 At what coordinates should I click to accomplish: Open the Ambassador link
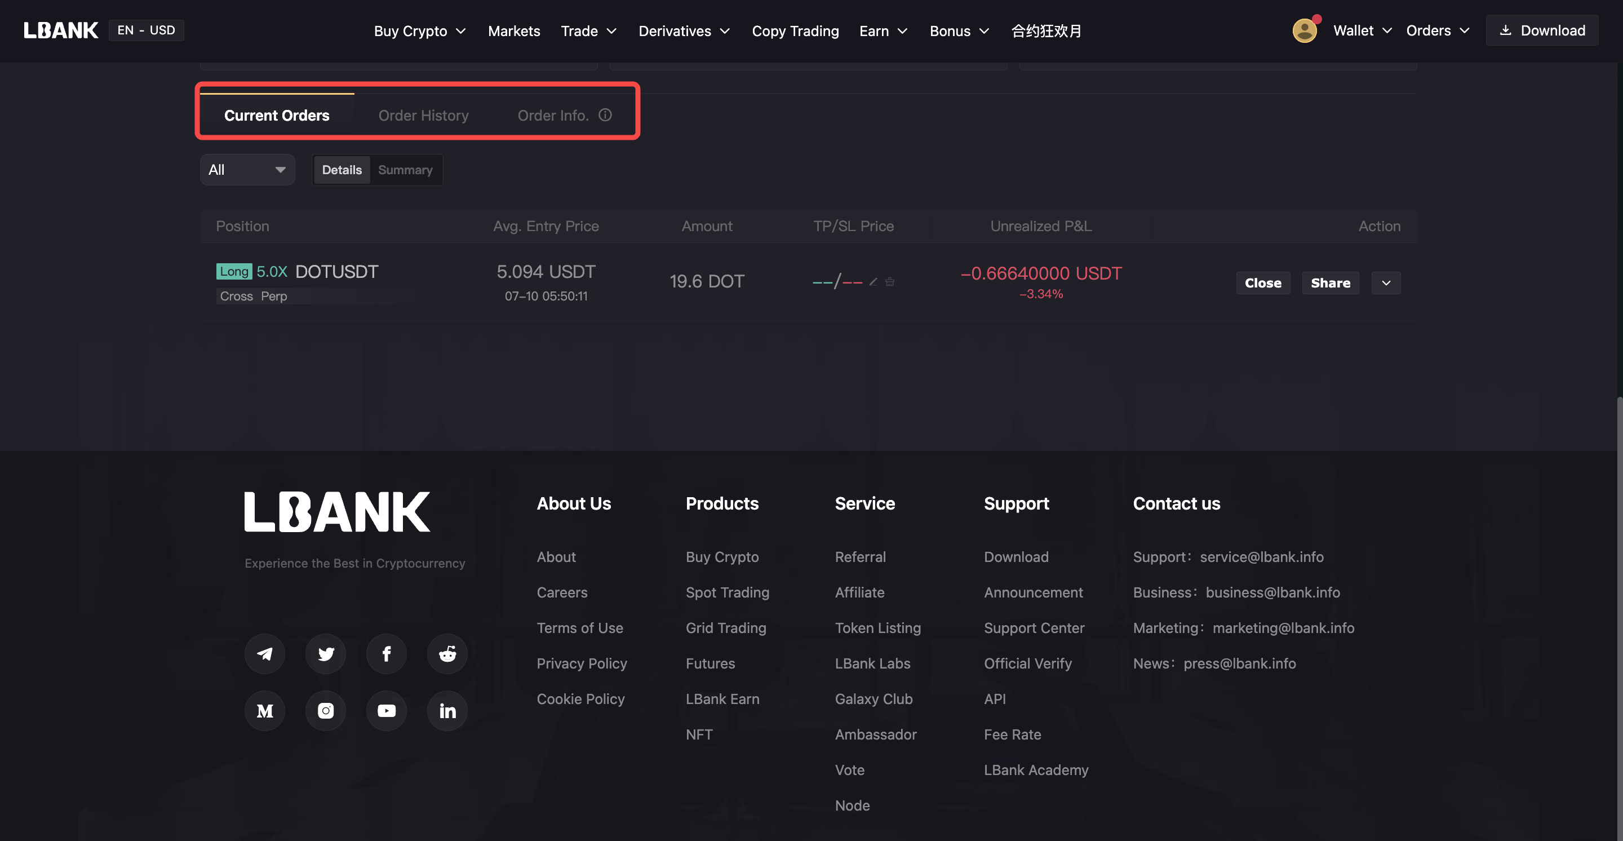(x=875, y=734)
